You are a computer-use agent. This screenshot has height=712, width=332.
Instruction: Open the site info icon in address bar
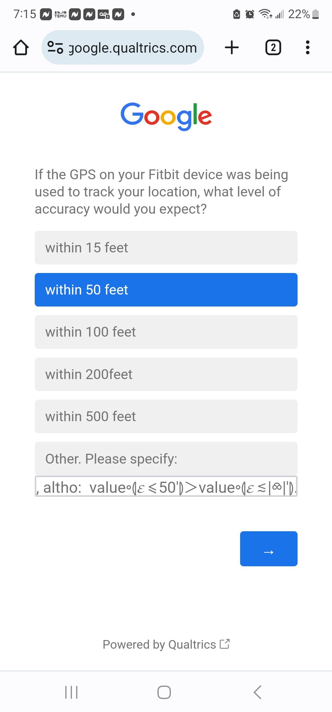click(x=55, y=48)
